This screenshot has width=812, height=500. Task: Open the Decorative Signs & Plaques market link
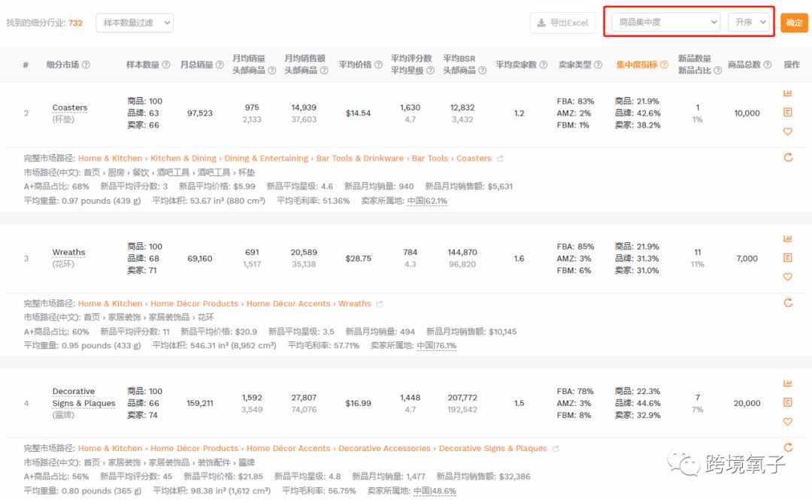[x=84, y=397]
